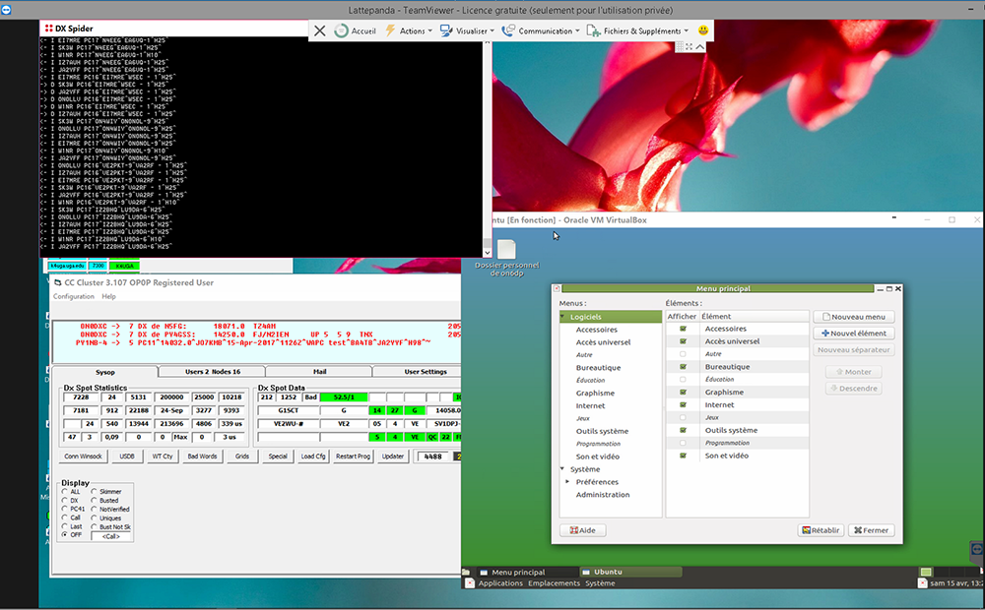Click the CC Cluster title bar icon
Viewport: 985px width, 610px height.
point(58,282)
